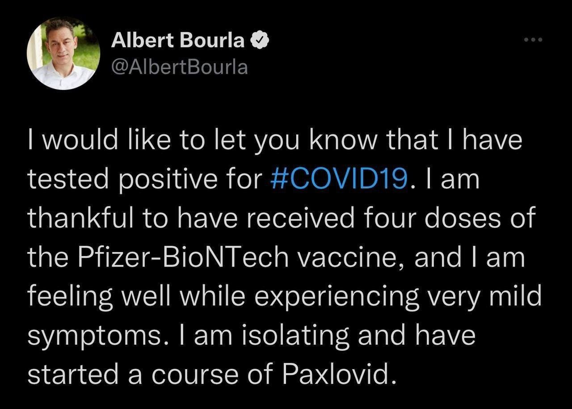
Task: Open the three-dot more options menu
Action: (533, 40)
